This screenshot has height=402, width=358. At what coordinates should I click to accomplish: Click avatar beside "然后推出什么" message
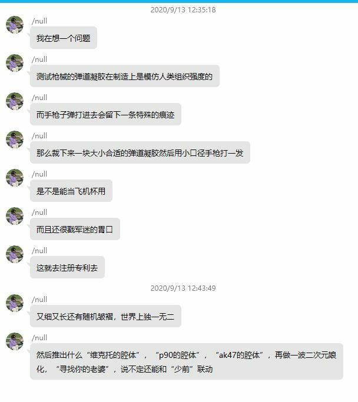pyautogui.click(x=15, y=341)
